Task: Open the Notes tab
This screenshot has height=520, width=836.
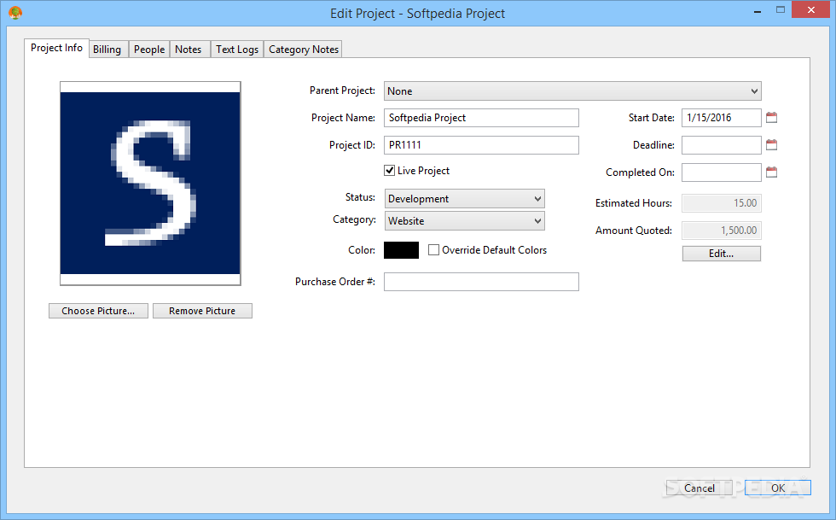Action: (x=189, y=50)
